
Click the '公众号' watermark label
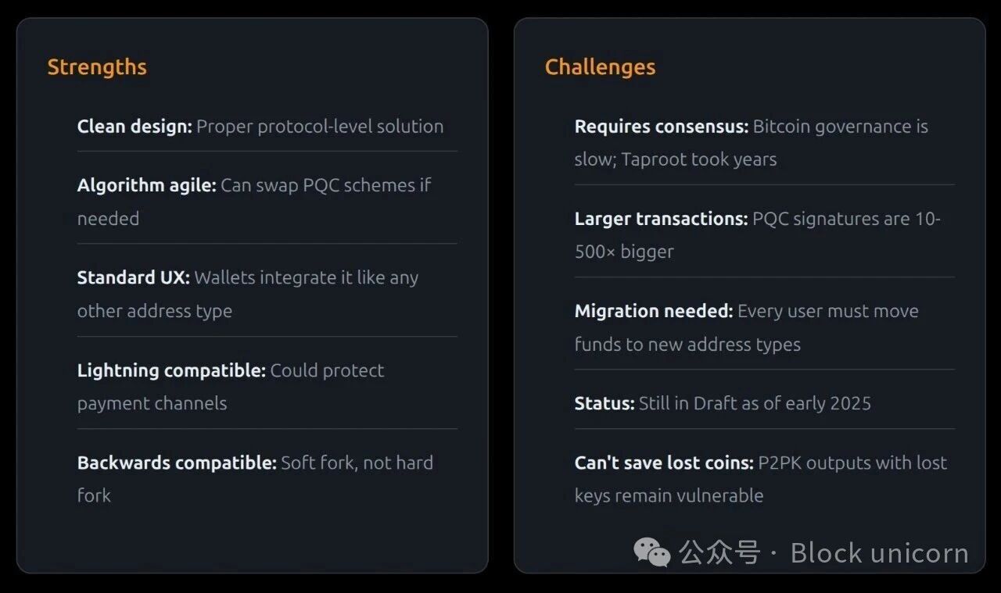(719, 553)
